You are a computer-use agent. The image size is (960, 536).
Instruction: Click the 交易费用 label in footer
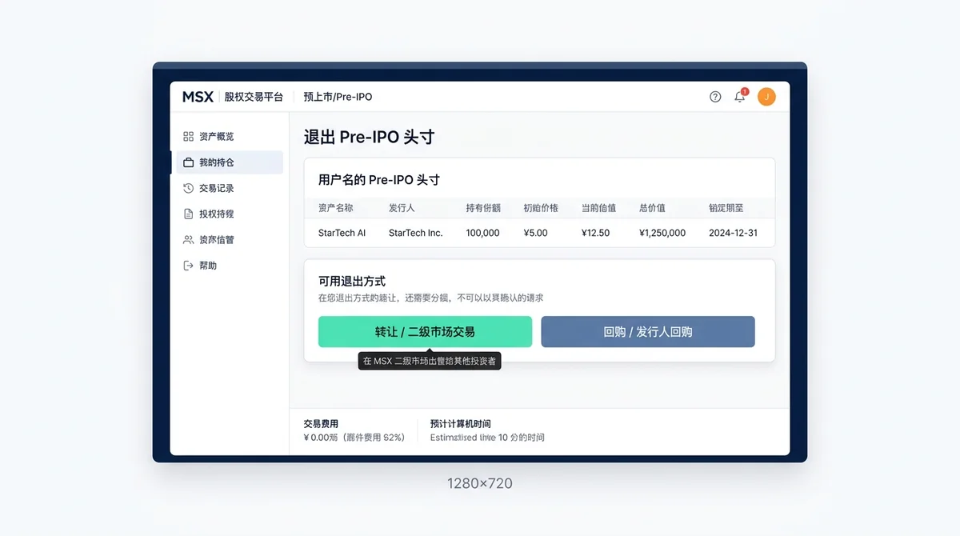point(321,424)
